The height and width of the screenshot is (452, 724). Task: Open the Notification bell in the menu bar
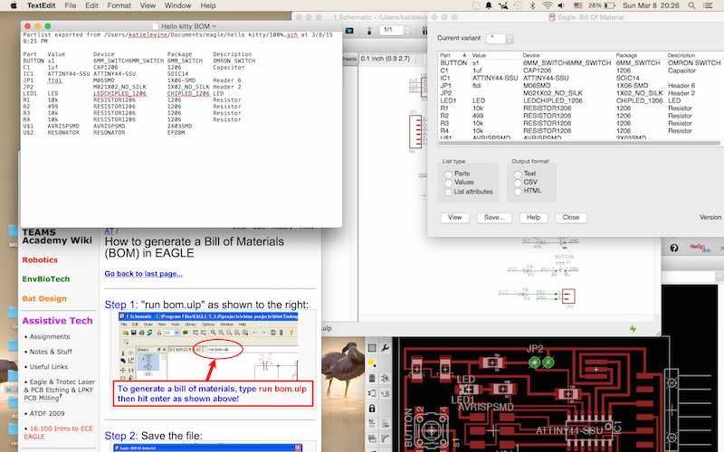point(489,5)
